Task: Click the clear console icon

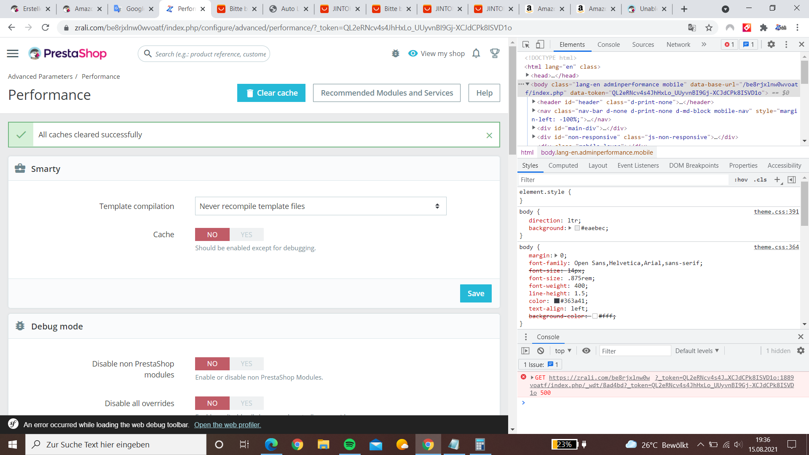Action: 541,351
